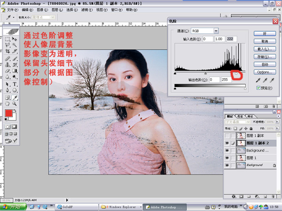Hide the 图层 1 副本 2 layer
282x211 pixels.
(227, 143)
